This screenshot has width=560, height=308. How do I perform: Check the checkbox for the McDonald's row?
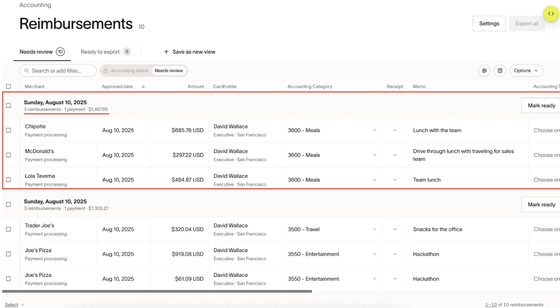point(8,154)
